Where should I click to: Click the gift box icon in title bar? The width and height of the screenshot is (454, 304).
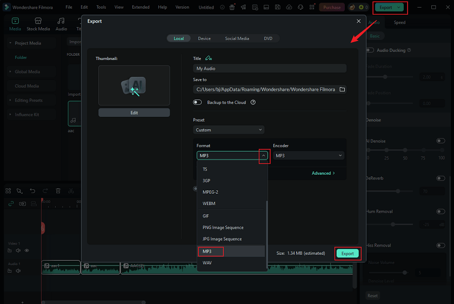pyautogui.click(x=232, y=7)
